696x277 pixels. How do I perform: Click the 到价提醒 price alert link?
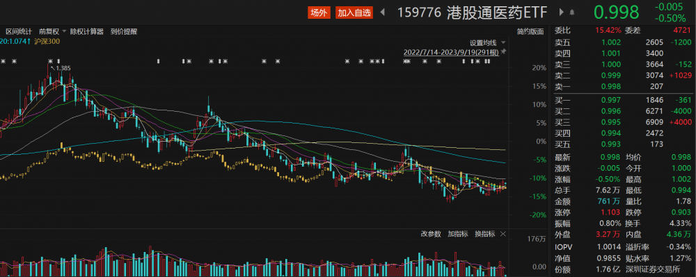click(x=124, y=31)
